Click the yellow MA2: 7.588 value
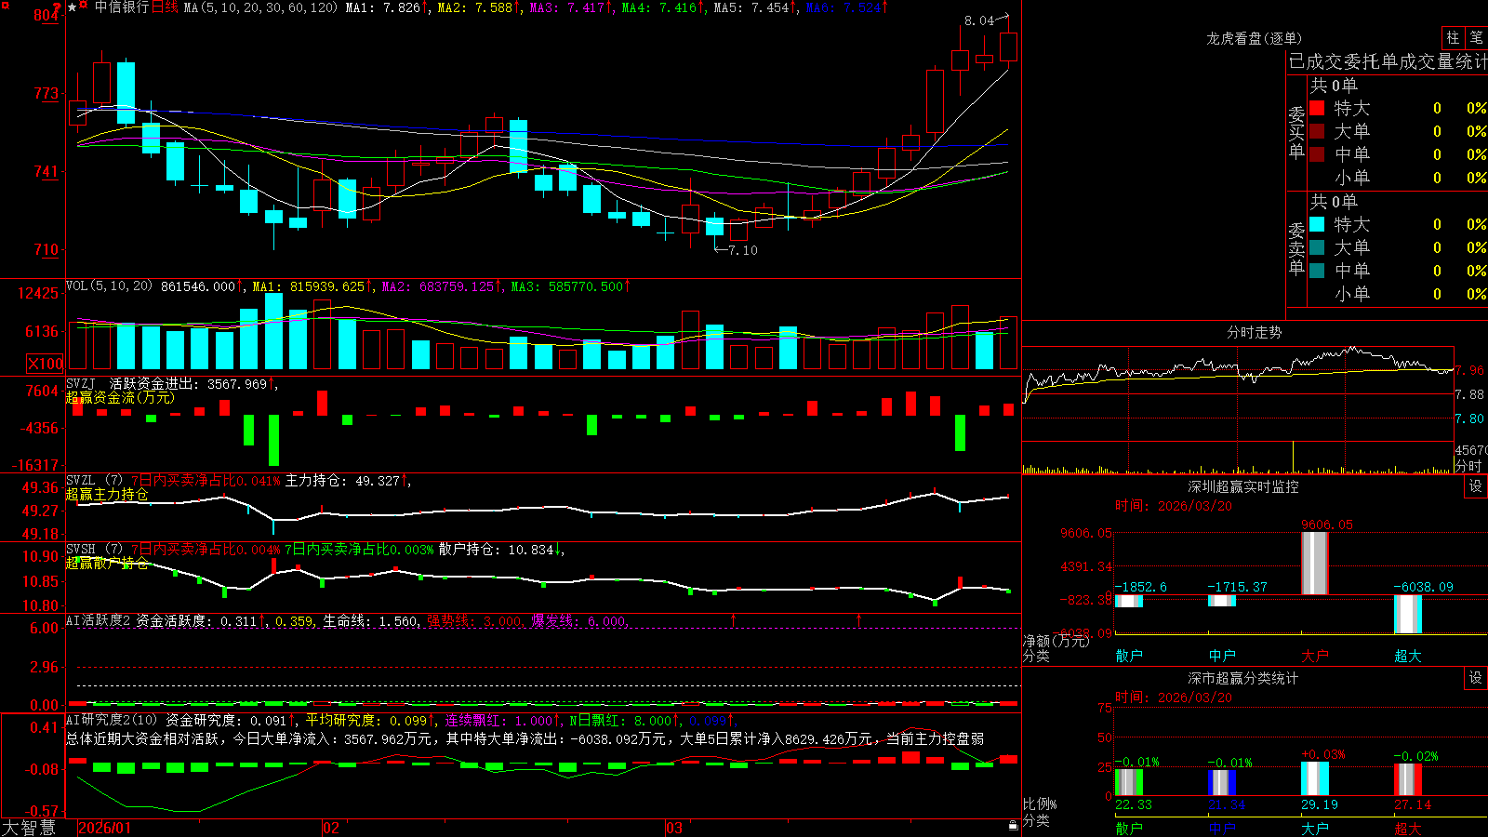1488x837 pixels. click(x=479, y=7)
